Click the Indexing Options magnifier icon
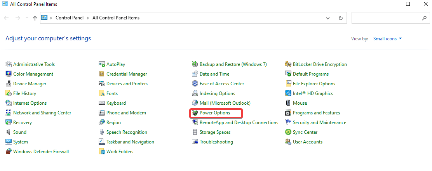The height and width of the screenshot is (171, 432). click(195, 93)
